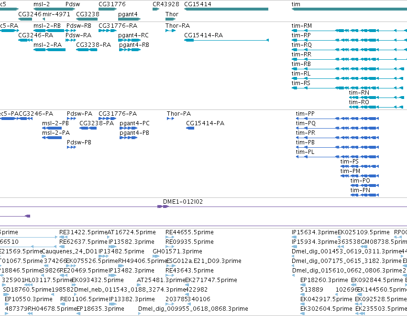Select the DME1-012I02 clone feature label
This screenshot has width=407, height=316.
[183, 202]
